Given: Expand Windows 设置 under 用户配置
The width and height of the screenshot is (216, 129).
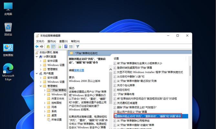Looking at the screenshot, I should pos(41,82).
